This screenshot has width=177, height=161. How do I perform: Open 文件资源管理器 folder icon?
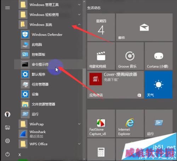[25, 104]
